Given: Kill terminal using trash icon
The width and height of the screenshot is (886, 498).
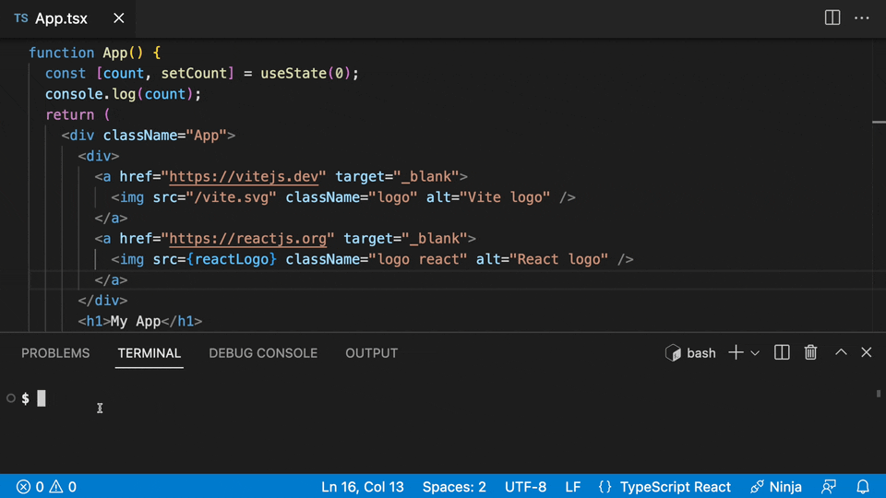Looking at the screenshot, I should coord(810,352).
